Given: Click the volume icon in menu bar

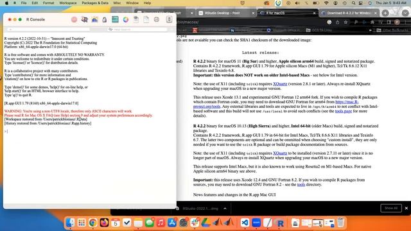Looking at the screenshot, I should coord(297,3).
